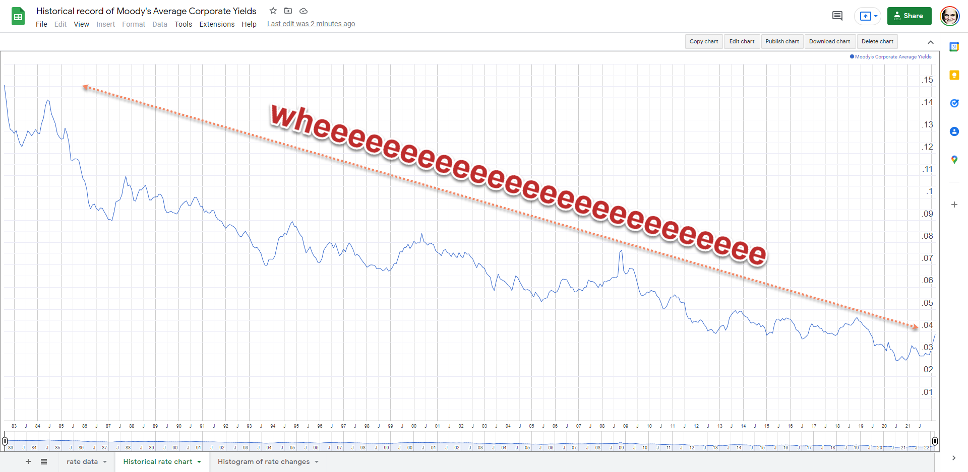Screen dimensions: 968x472
Task: Open the Extensions menu
Action: coord(217,24)
